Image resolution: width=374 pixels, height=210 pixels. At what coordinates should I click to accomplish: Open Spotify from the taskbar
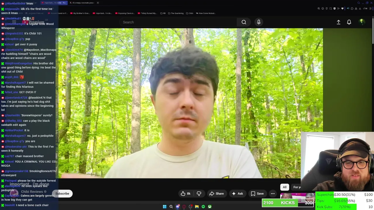(203, 207)
